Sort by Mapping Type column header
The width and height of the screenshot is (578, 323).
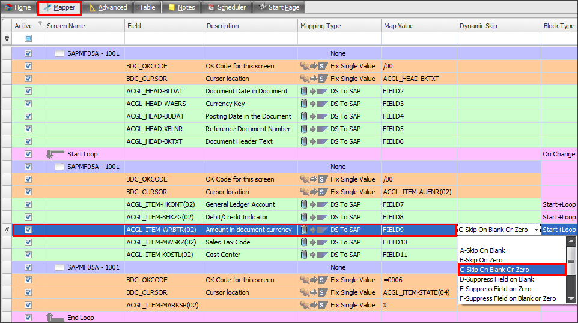coord(339,26)
